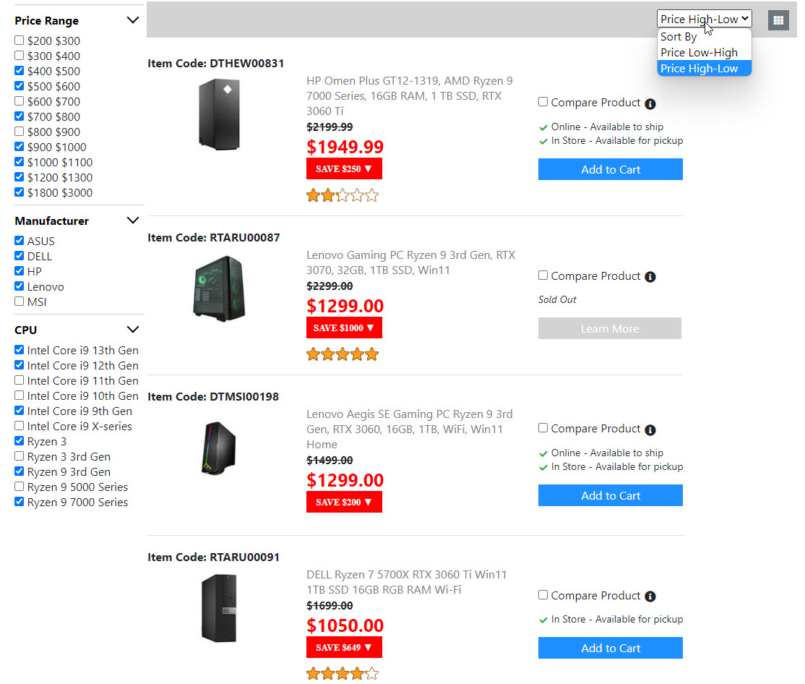
Task: Tick Compare Product for HP Omen Plus
Action: [x=543, y=102]
